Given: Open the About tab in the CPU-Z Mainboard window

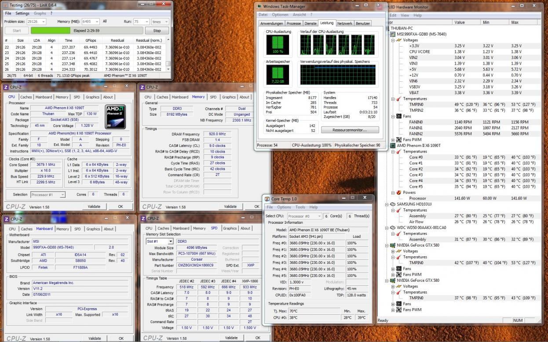Looking at the screenshot, I should coord(108,229).
